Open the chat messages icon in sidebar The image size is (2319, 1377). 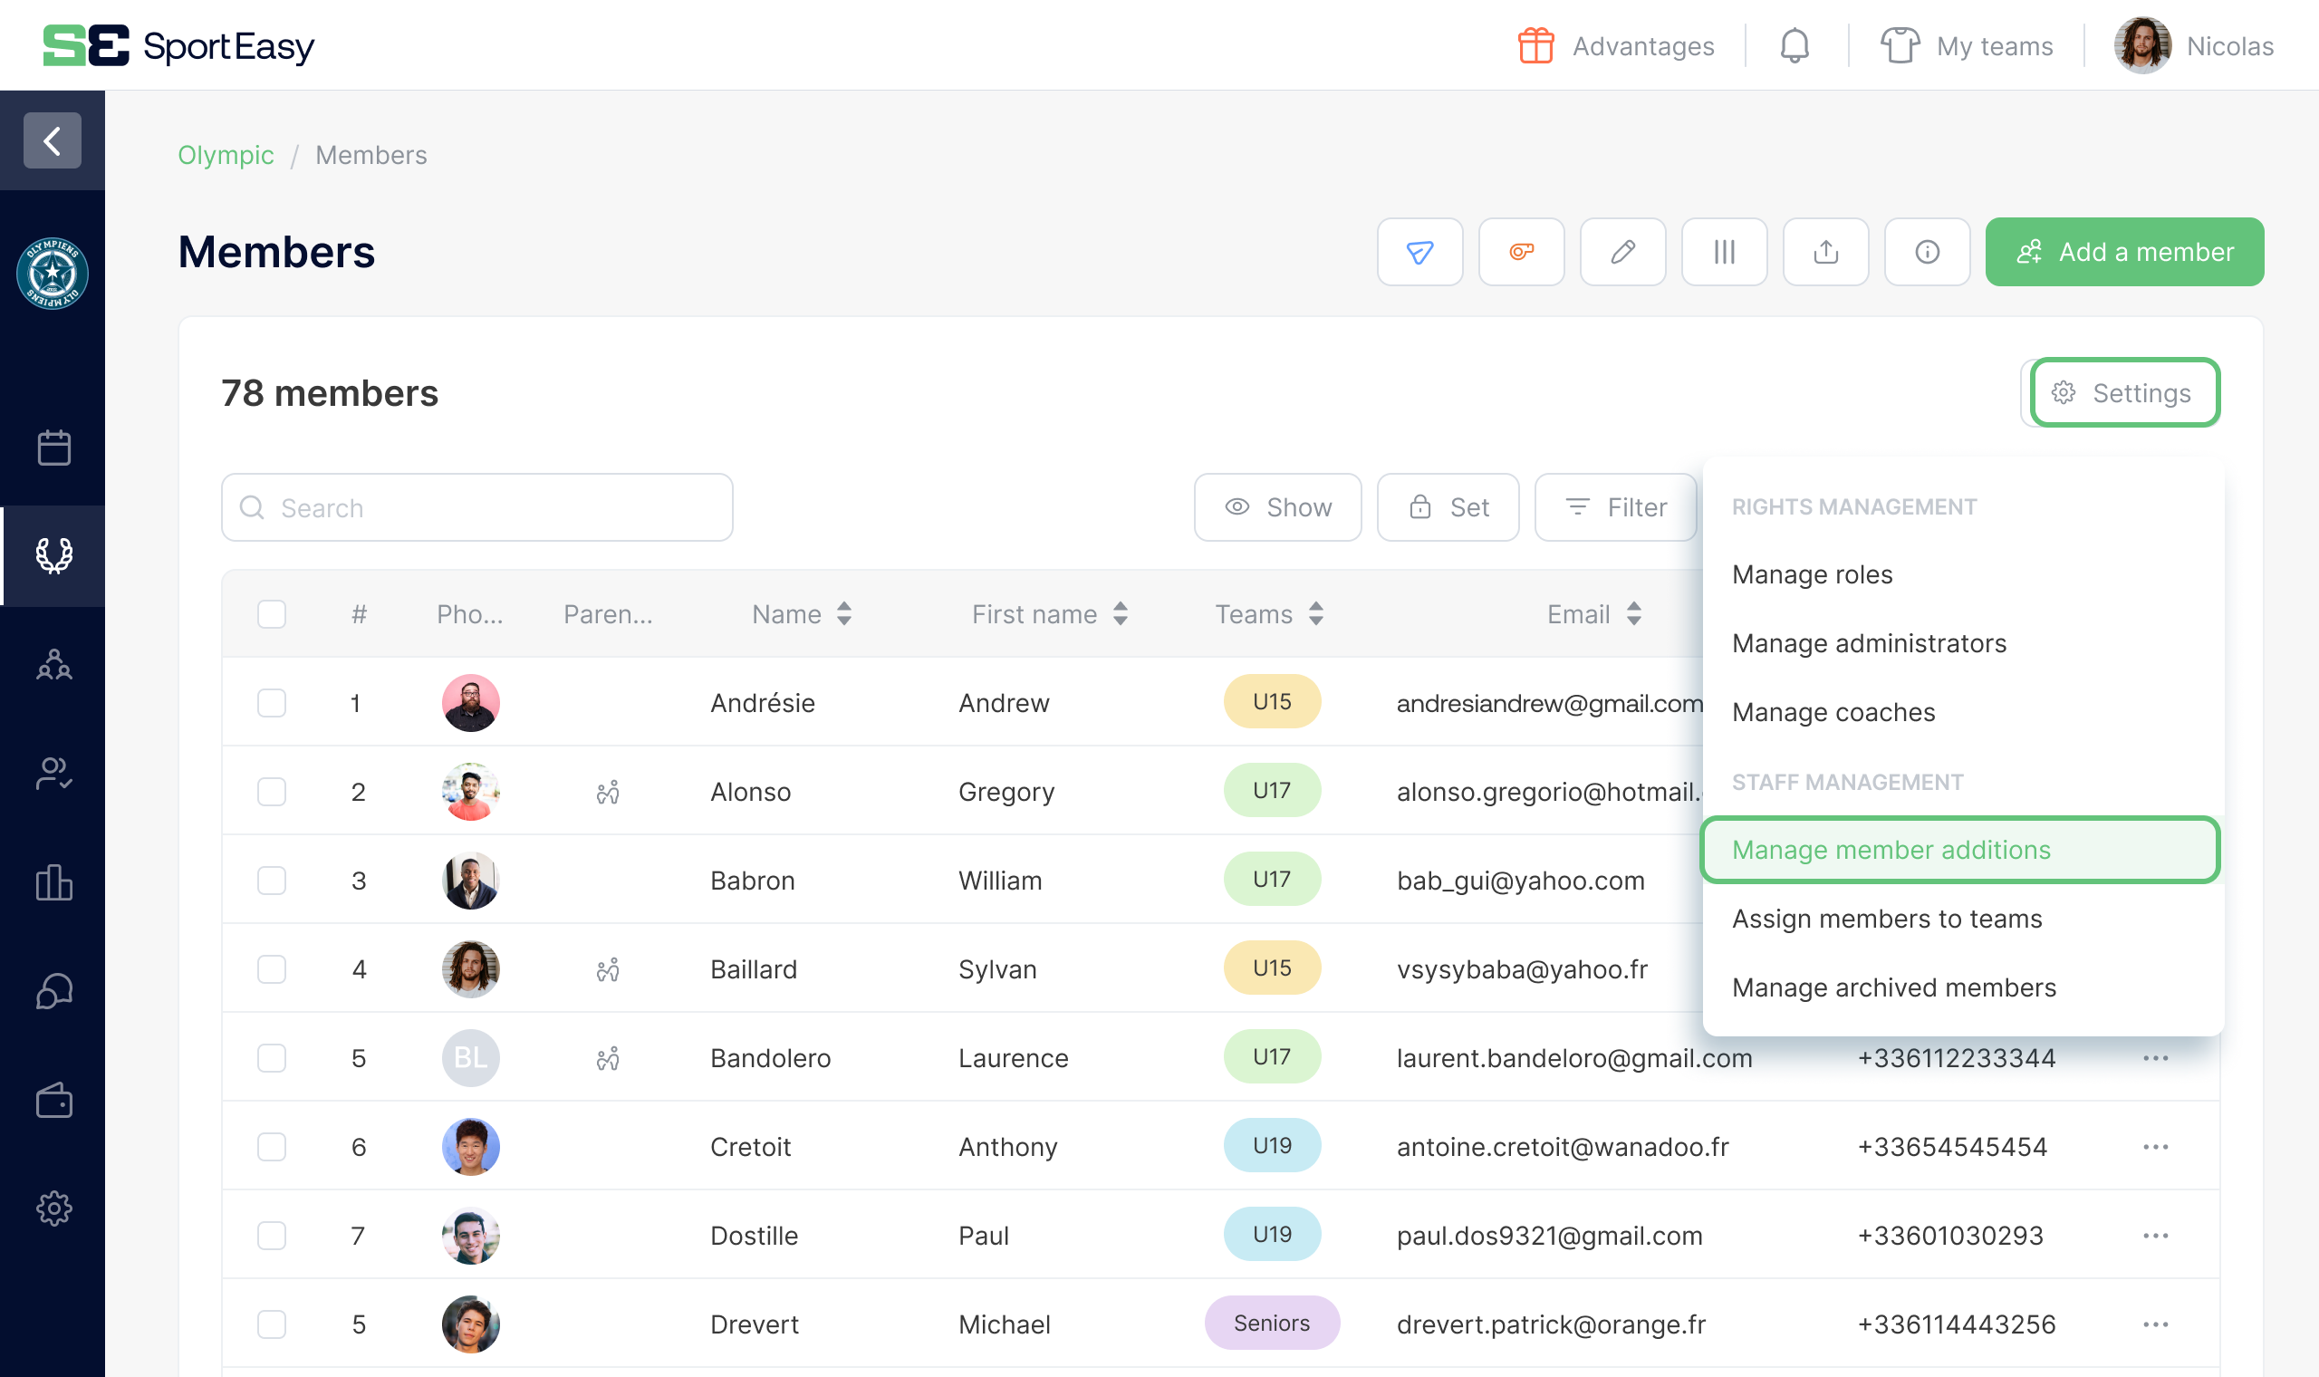pyautogui.click(x=53, y=991)
